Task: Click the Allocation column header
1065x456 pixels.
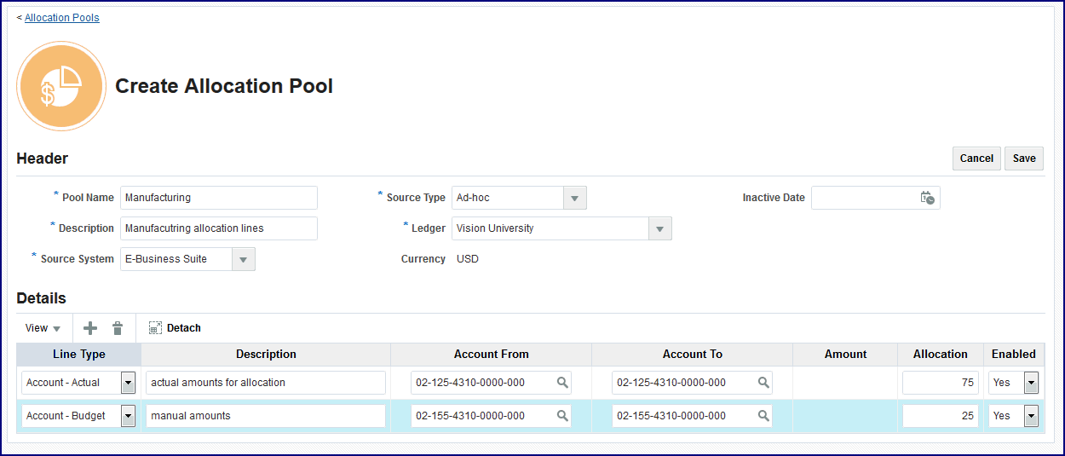Action: tap(941, 355)
